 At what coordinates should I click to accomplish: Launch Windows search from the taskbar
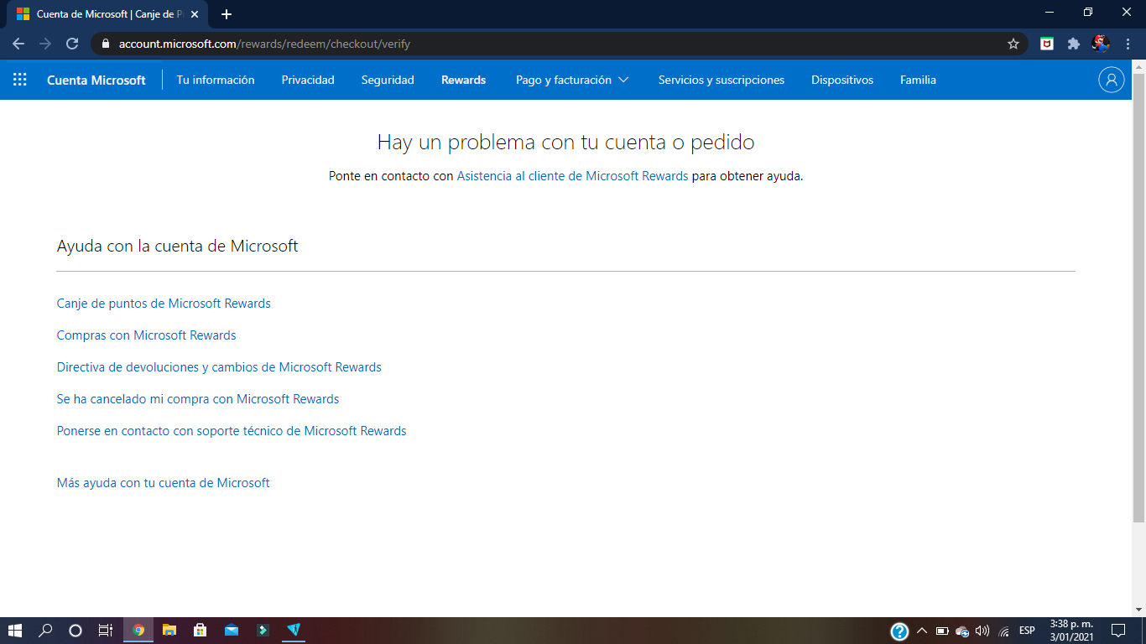(44, 630)
